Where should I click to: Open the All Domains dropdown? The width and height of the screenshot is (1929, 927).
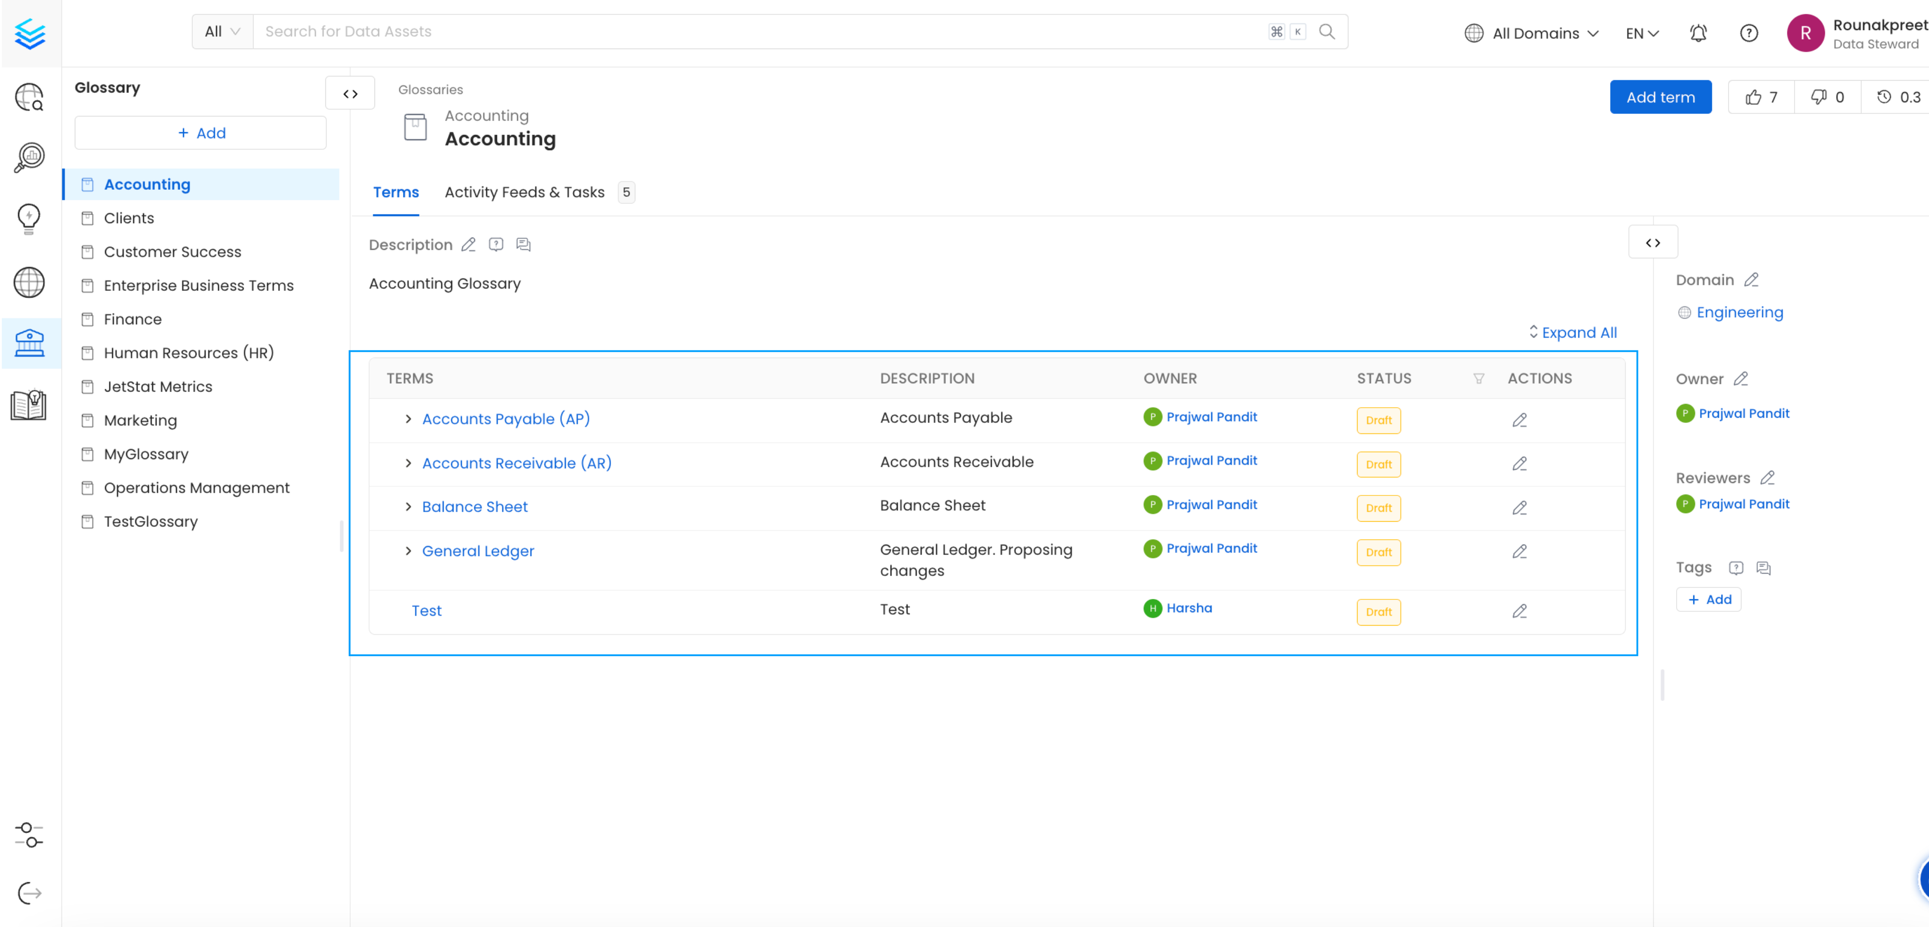[x=1531, y=33]
